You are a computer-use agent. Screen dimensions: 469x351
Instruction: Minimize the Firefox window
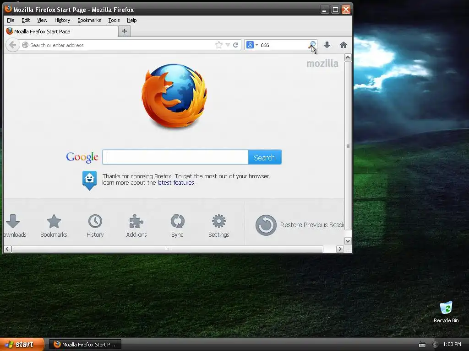point(324,10)
